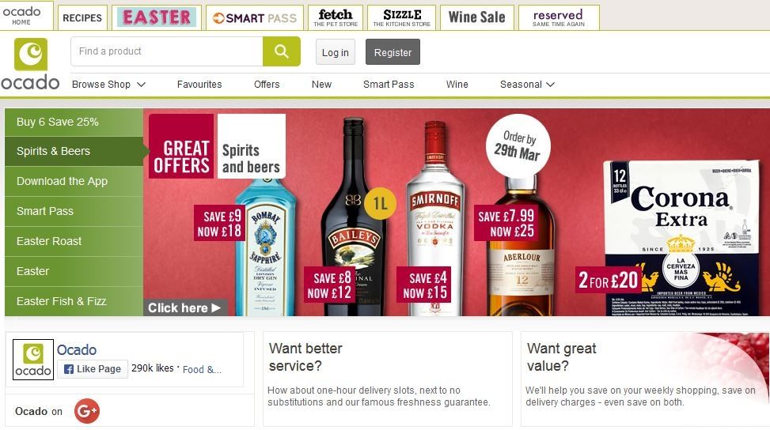Expand the Seasonal menu chevron
The image size is (770, 430).
pyautogui.click(x=551, y=85)
